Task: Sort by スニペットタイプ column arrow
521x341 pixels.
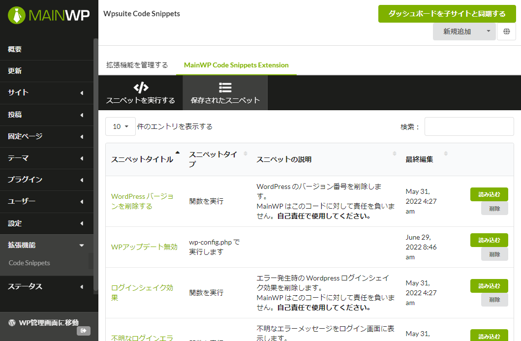Action: 245,153
